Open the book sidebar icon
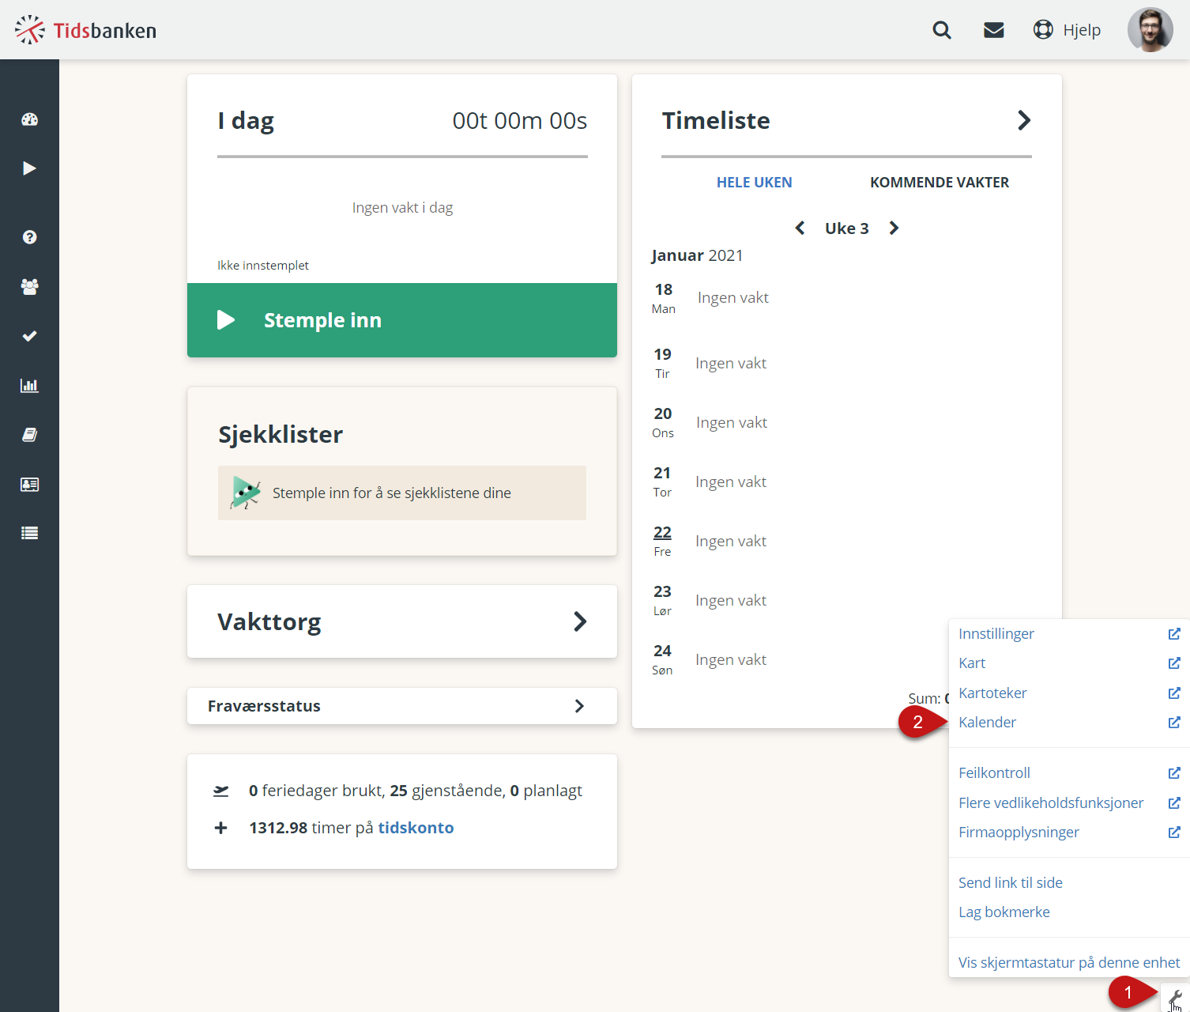The height and width of the screenshot is (1012, 1190). (29, 435)
